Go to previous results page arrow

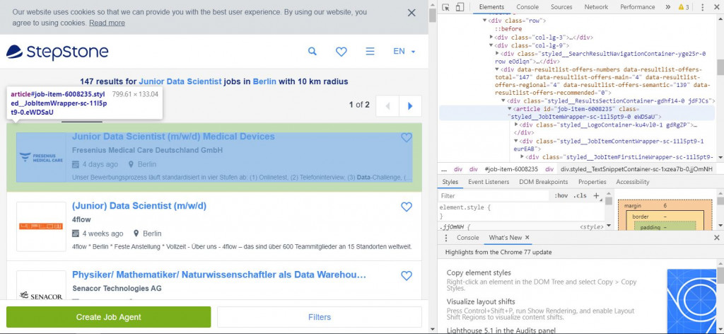click(387, 105)
